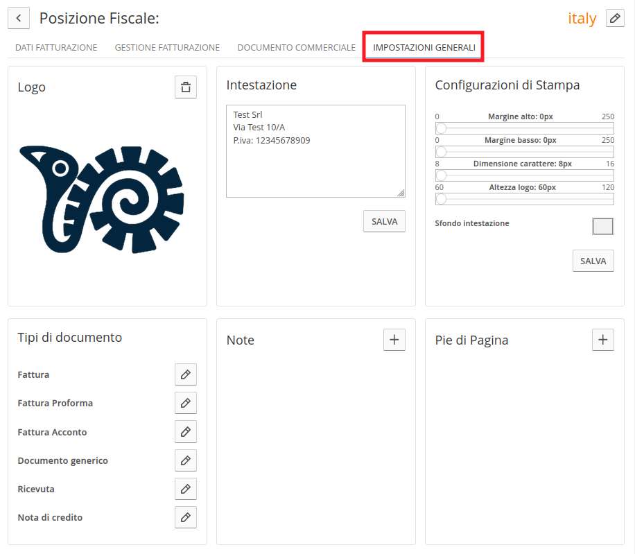Click the Margine alto slider handle
This screenshot has width=635, height=554.
(x=441, y=128)
